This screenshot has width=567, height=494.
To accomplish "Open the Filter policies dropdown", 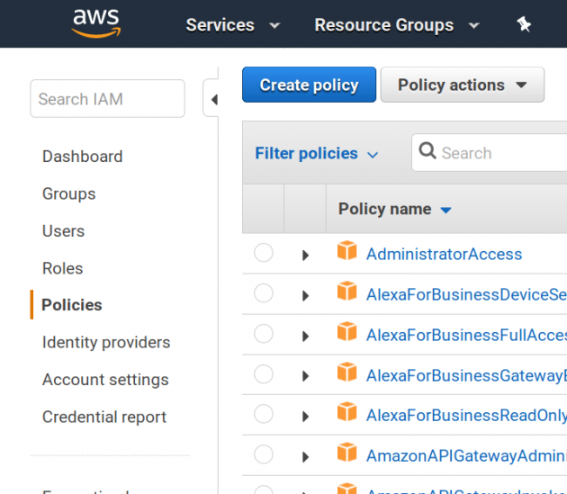I will click(x=317, y=153).
